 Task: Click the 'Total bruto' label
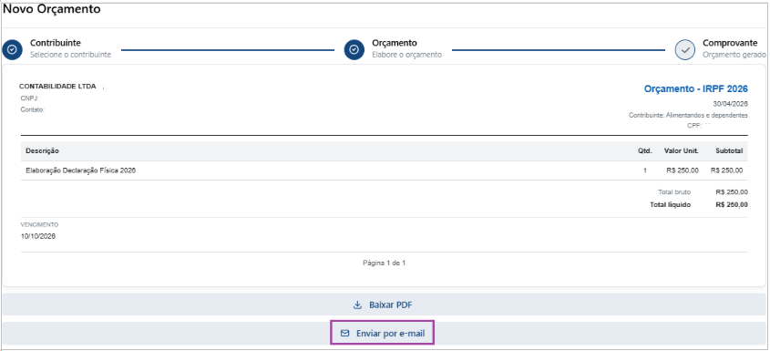[x=674, y=191]
